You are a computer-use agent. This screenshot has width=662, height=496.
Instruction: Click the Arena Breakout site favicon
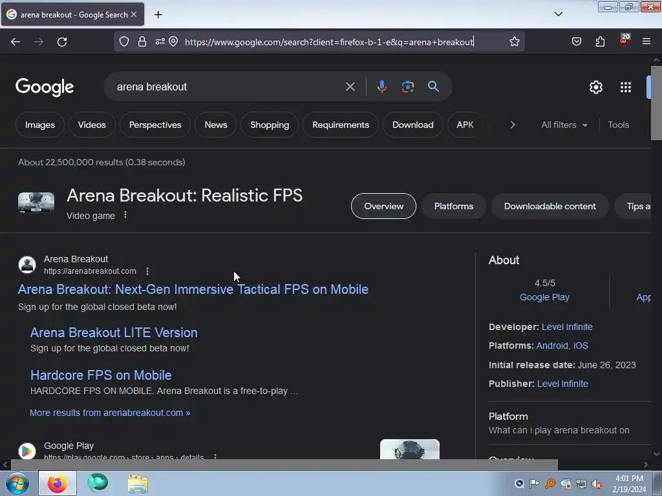[x=27, y=265]
